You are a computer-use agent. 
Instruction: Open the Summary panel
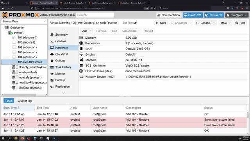point(61,35)
